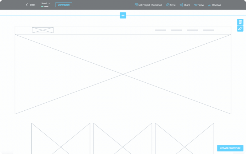Open the Share menu
The width and height of the screenshot is (246, 154).
[x=185, y=5]
